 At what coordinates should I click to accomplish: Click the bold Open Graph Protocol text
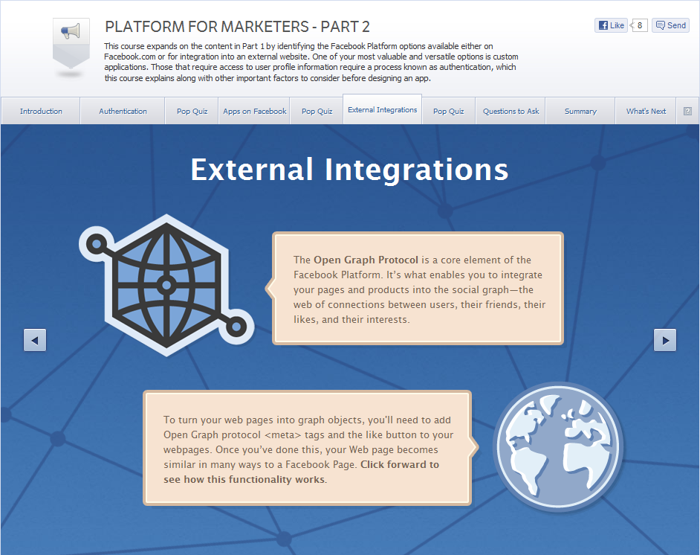(366, 260)
